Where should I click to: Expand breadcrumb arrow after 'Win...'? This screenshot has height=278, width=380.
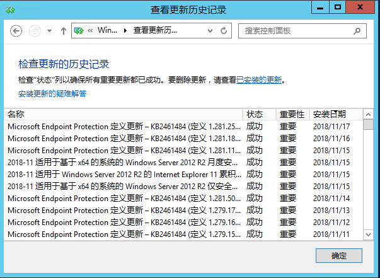pos(125,31)
